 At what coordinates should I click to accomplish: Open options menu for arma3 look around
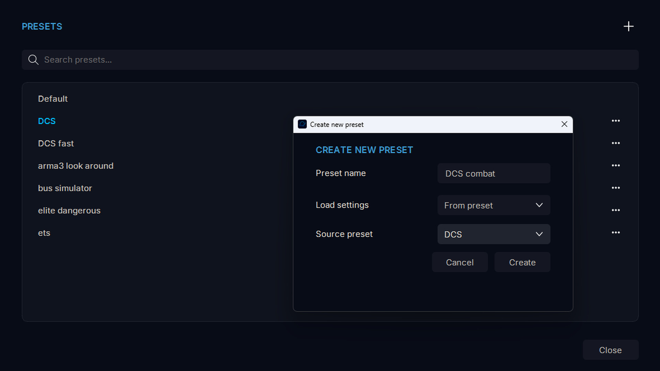click(x=616, y=166)
